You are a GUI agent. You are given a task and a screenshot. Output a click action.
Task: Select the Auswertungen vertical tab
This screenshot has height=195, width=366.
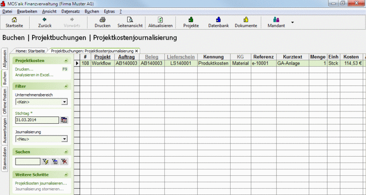pyautogui.click(x=5, y=131)
